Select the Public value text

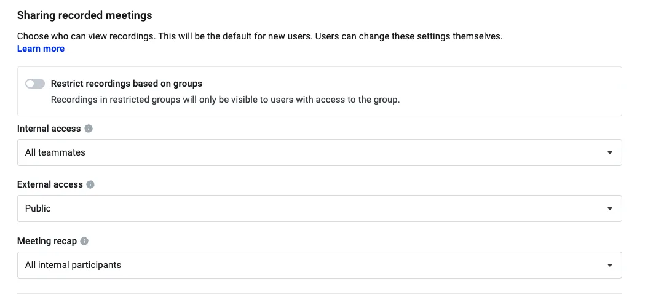38,208
